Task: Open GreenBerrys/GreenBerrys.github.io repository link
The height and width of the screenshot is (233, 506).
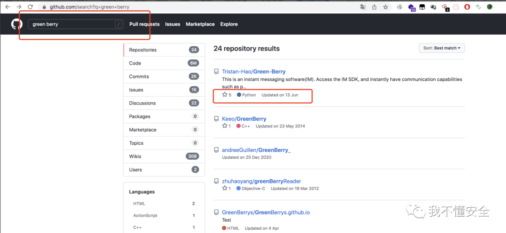Action: point(266,212)
